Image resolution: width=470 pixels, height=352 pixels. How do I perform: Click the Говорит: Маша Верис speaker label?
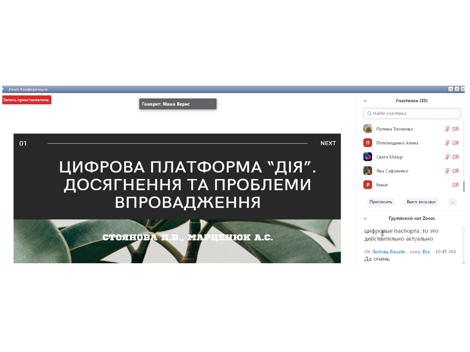[x=178, y=104]
